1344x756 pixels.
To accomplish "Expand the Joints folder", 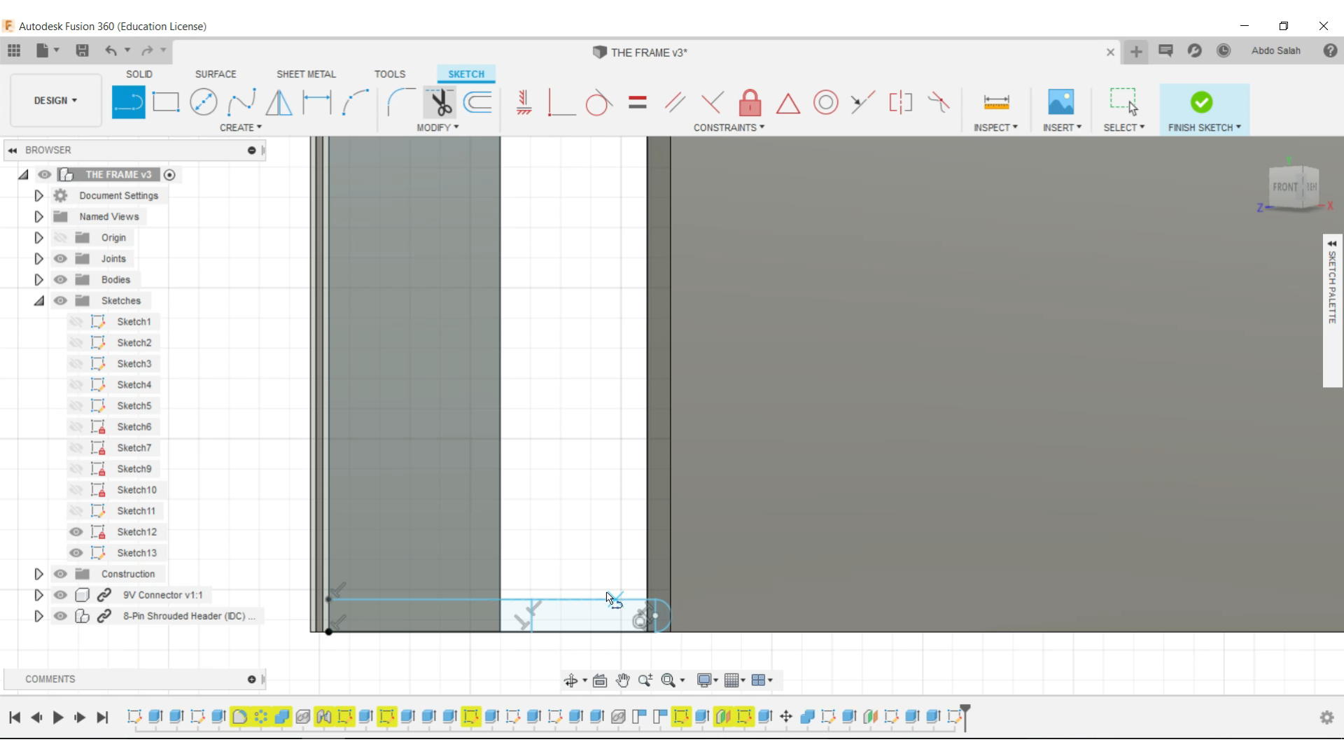I will [38, 258].
